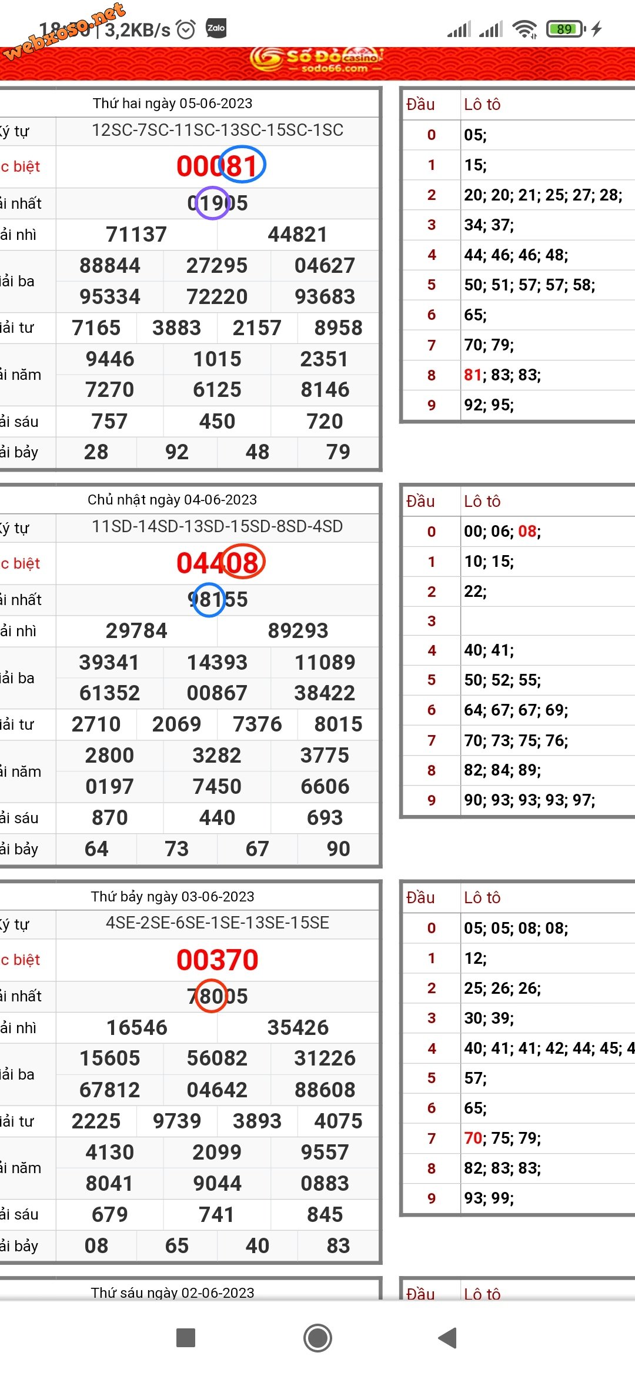This screenshot has width=635, height=1376.
Task: Select the date header 05-06-2023
Action: tap(172, 103)
